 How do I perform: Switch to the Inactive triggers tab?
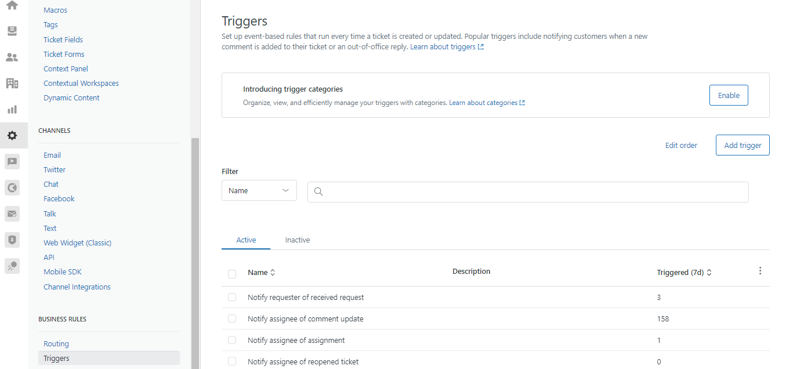[x=298, y=240]
